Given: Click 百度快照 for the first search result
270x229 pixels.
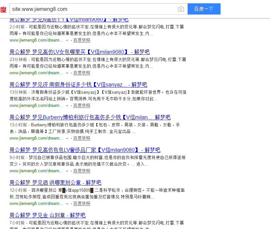Looking at the screenshot, I should click(81, 40).
